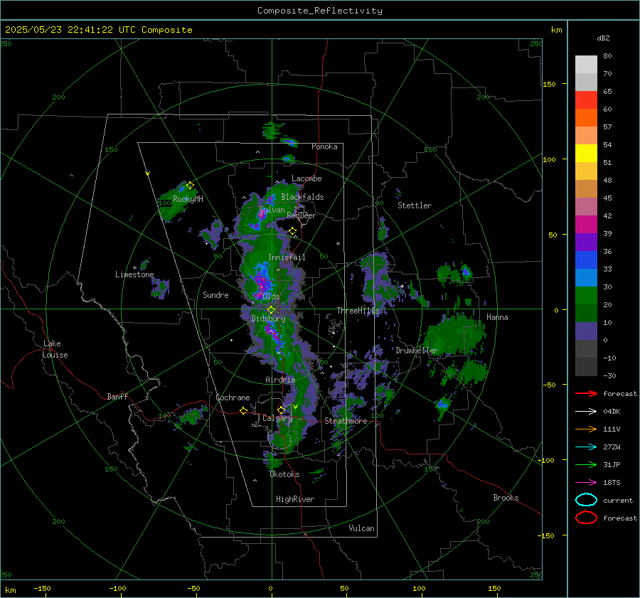Click the dBZ legend heading
Screen dimensions: 640x598
[603, 38]
